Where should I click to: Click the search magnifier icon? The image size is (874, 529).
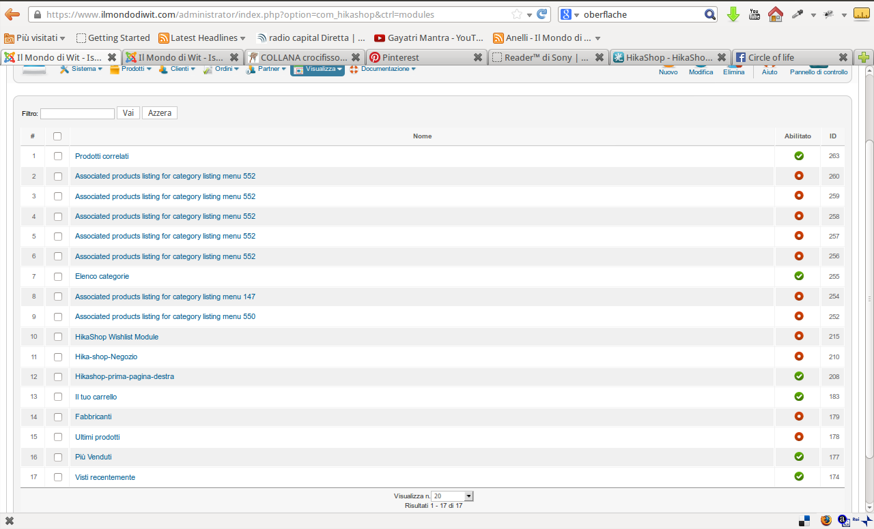710,14
